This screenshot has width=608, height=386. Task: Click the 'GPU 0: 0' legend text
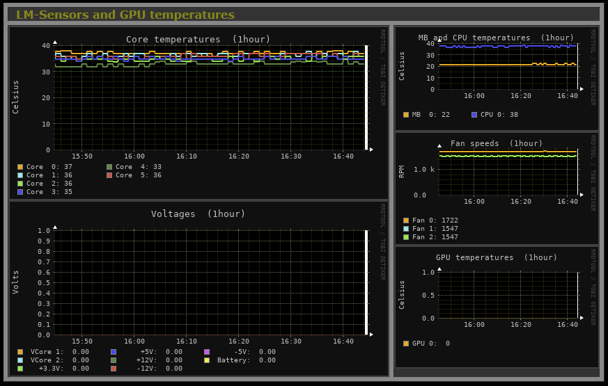click(431, 344)
